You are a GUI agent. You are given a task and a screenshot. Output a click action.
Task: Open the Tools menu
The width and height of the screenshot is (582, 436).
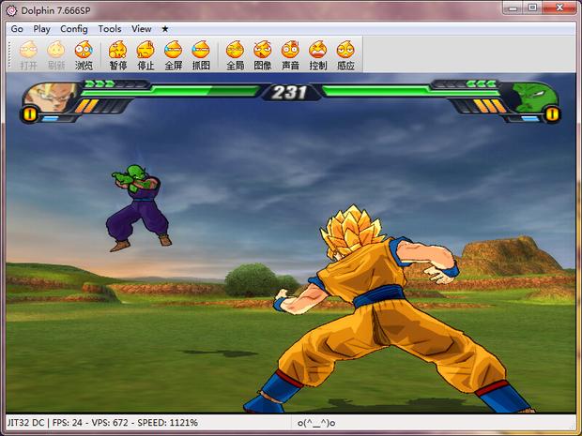click(110, 29)
